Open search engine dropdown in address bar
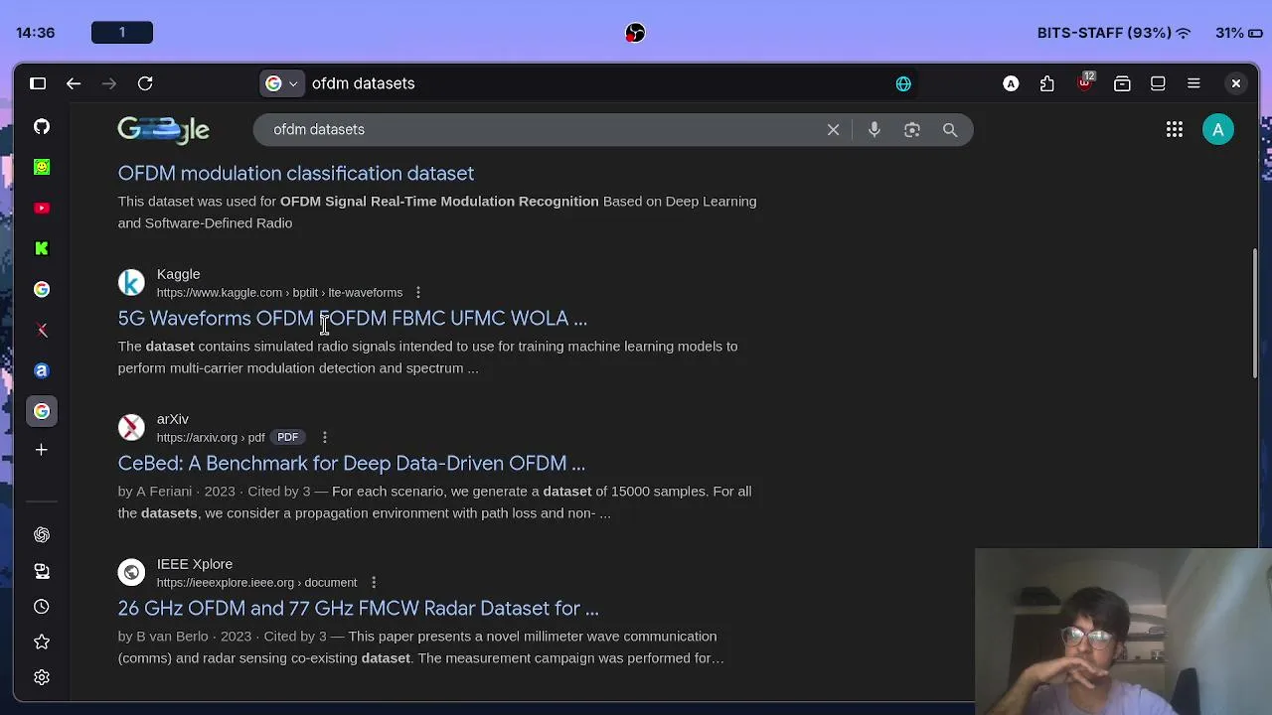The width and height of the screenshot is (1272, 715). tap(282, 83)
